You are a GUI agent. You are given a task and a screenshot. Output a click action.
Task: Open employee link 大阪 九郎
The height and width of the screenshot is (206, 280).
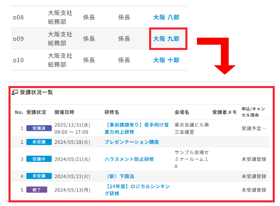coord(166,39)
